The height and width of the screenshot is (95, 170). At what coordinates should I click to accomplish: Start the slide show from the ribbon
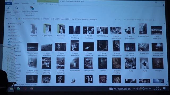(24, 10)
